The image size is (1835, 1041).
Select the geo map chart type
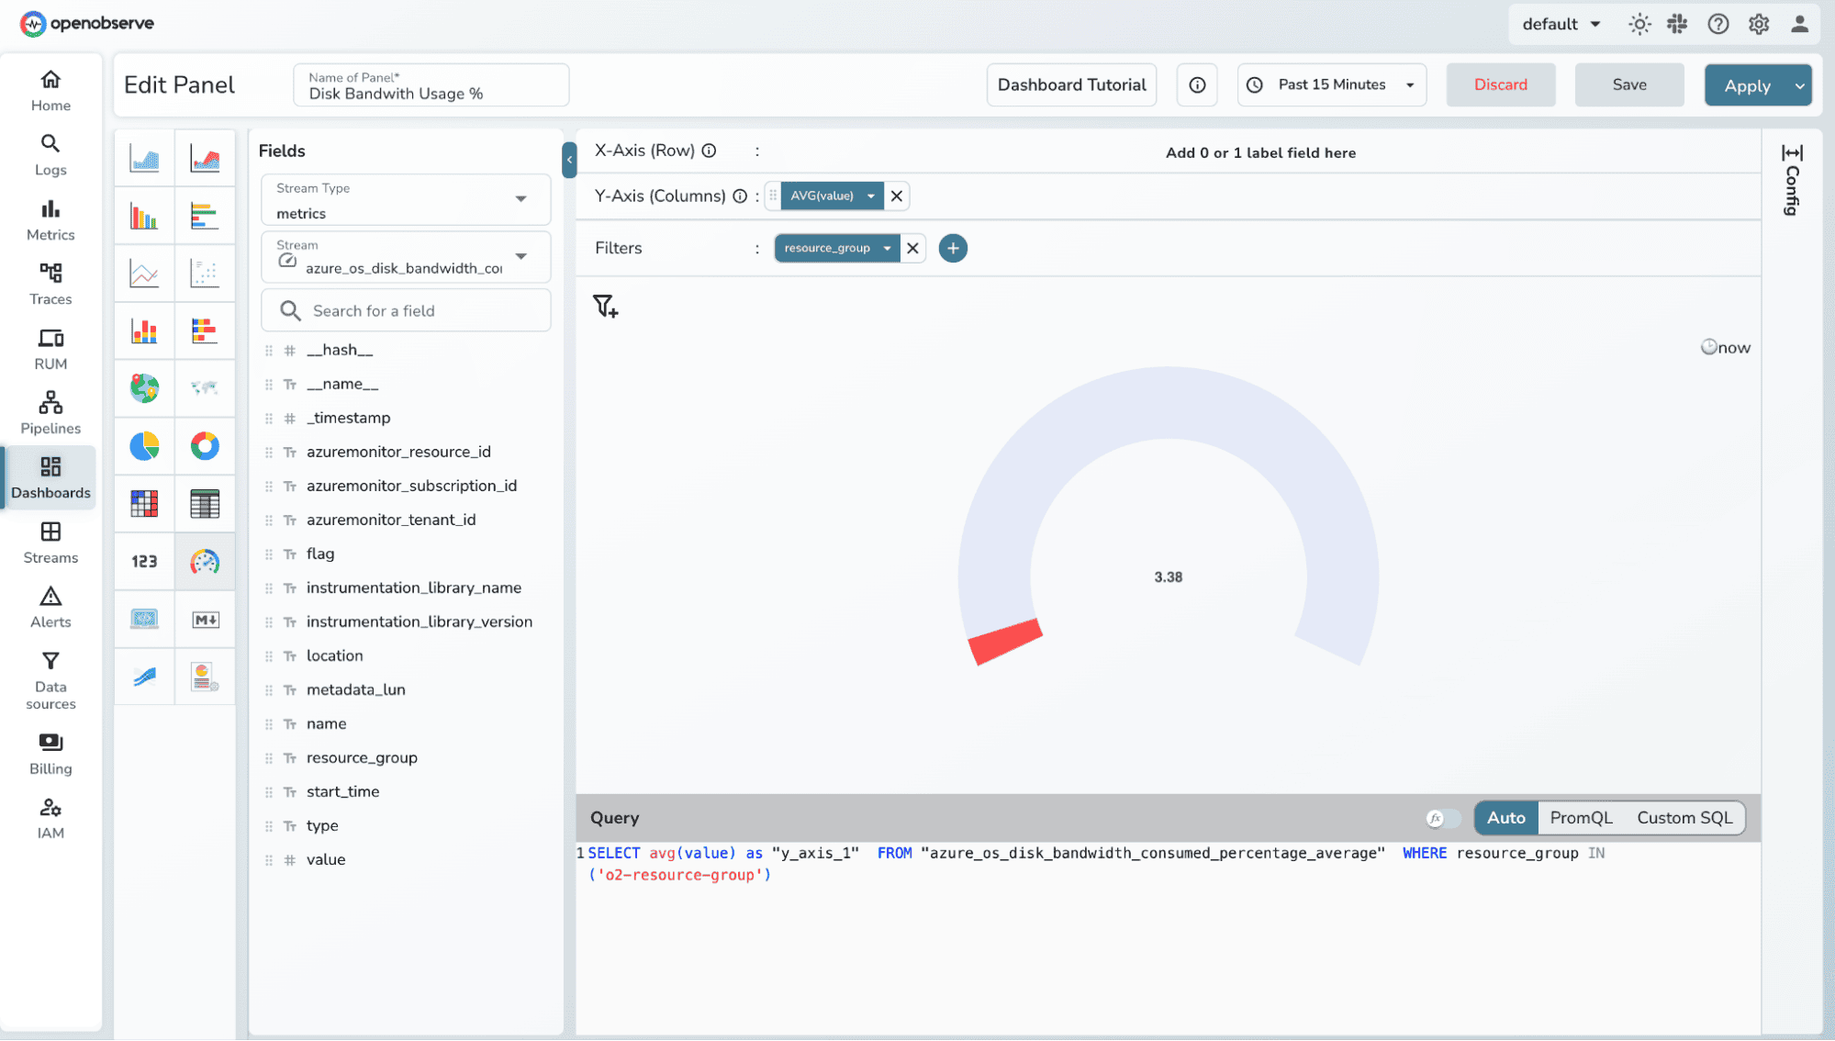144,388
